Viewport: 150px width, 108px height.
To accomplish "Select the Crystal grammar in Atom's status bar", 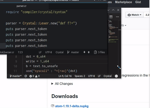I will 59,52.
